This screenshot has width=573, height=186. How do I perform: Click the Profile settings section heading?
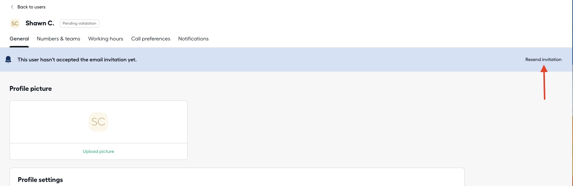click(x=41, y=180)
